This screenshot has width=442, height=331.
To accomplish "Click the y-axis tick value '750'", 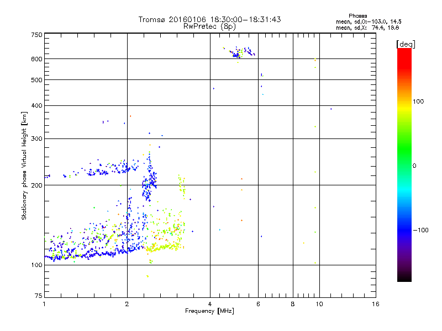I will tap(36, 35).
